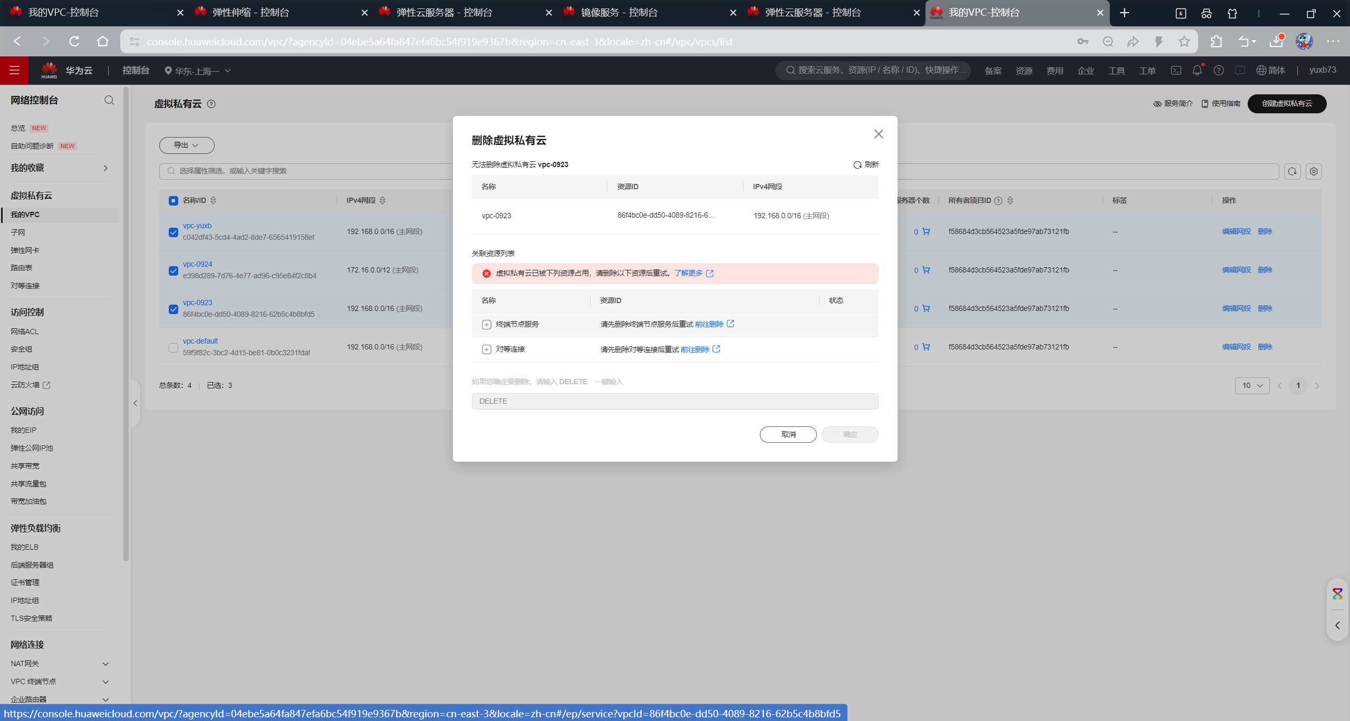Close the delete VPC dialog
The image size is (1350, 721).
[878, 134]
